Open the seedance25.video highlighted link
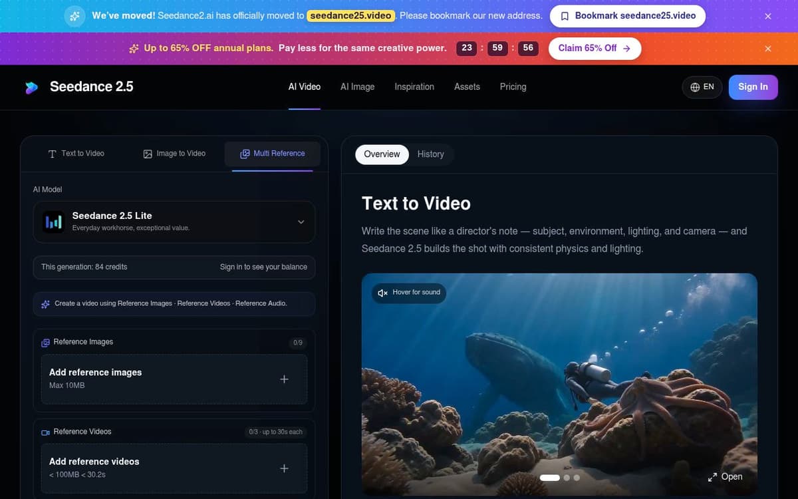This screenshot has width=798, height=499. (x=351, y=15)
